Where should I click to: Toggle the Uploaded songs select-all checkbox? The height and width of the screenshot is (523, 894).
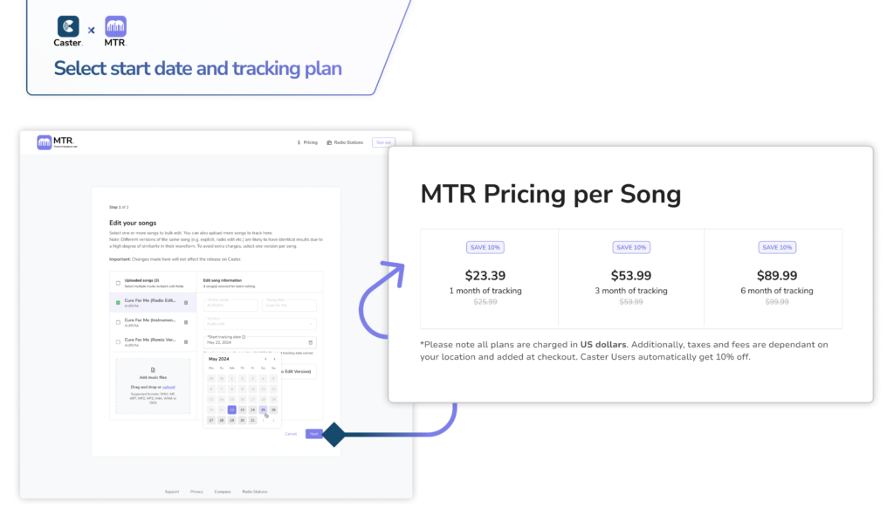[118, 283]
